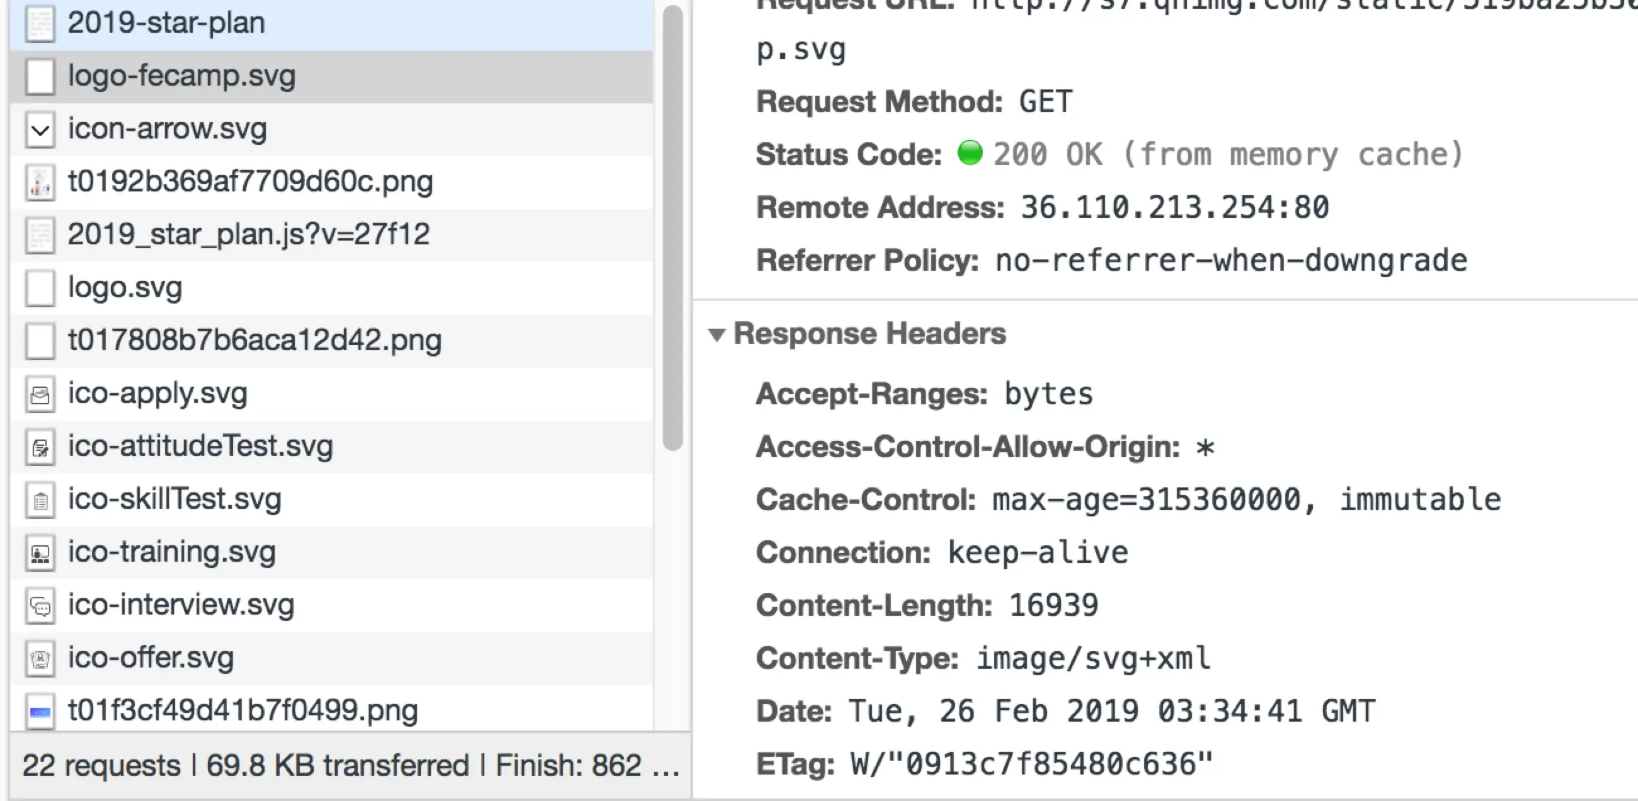This screenshot has height=801, width=1638.
Task: Click the Remote Address value 36.110.213.254:80
Action: coord(1174,208)
